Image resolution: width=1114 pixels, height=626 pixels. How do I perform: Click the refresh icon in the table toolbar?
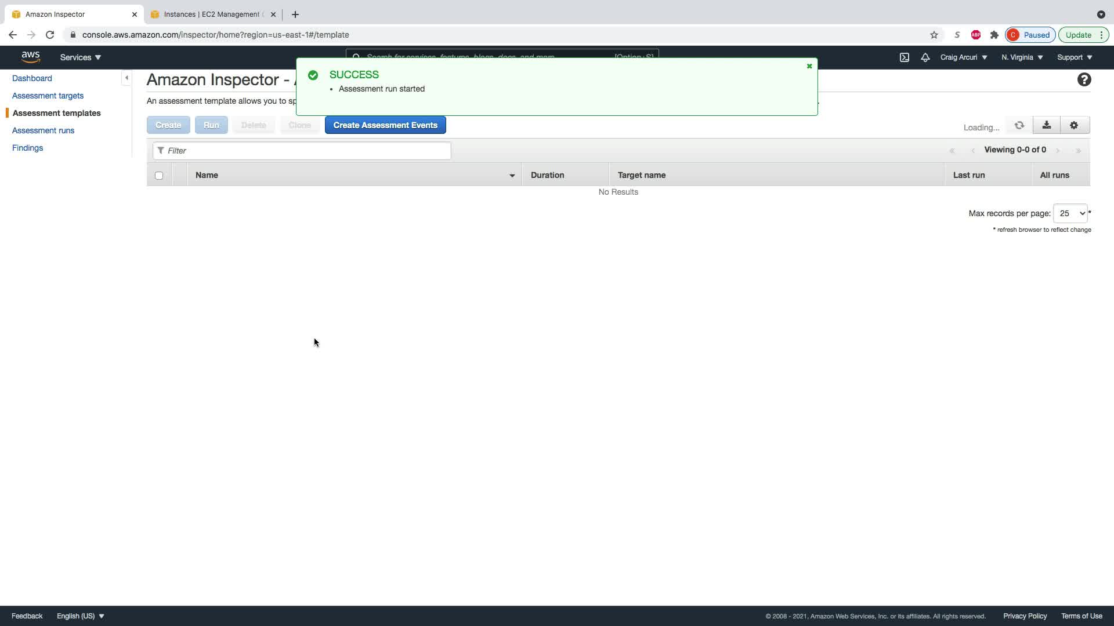tap(1019, 125)
